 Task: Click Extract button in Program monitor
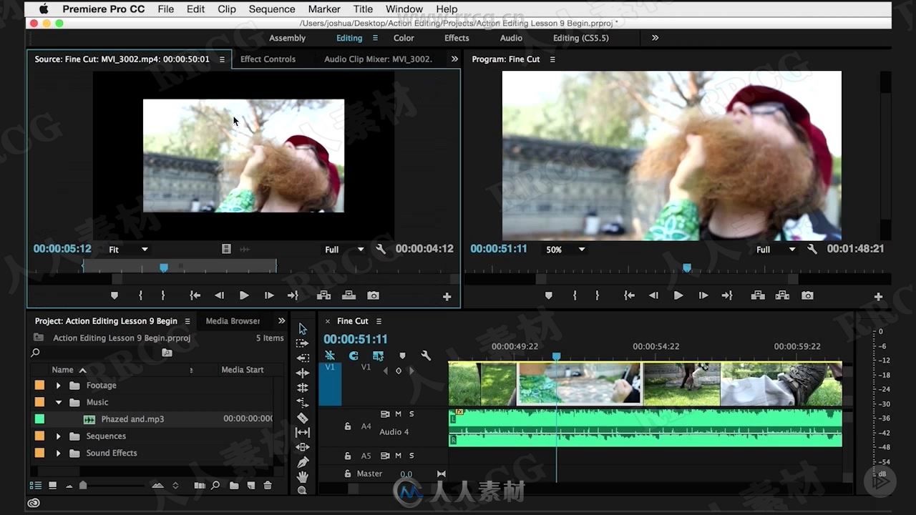click(782, 295)
